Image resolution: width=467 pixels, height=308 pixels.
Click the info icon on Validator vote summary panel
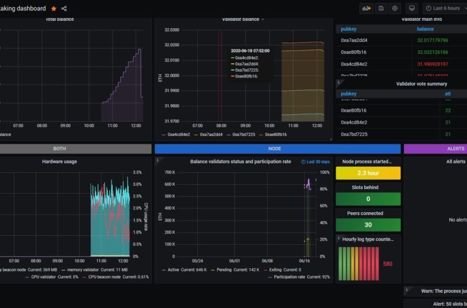click(339, 82)
